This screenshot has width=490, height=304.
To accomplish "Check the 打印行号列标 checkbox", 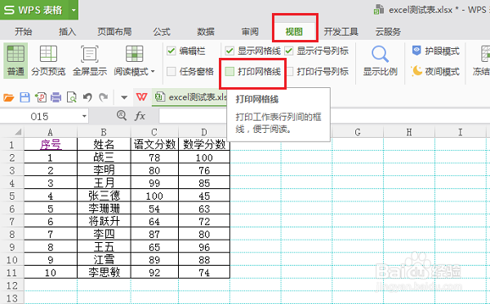I will [290, 72].
